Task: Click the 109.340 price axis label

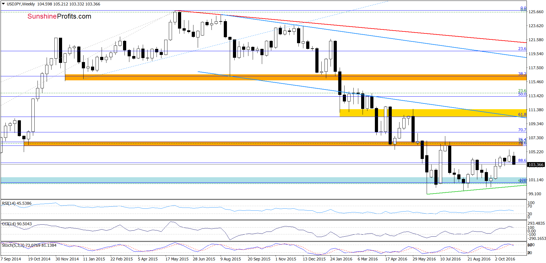Action: [x=536, y=124]
